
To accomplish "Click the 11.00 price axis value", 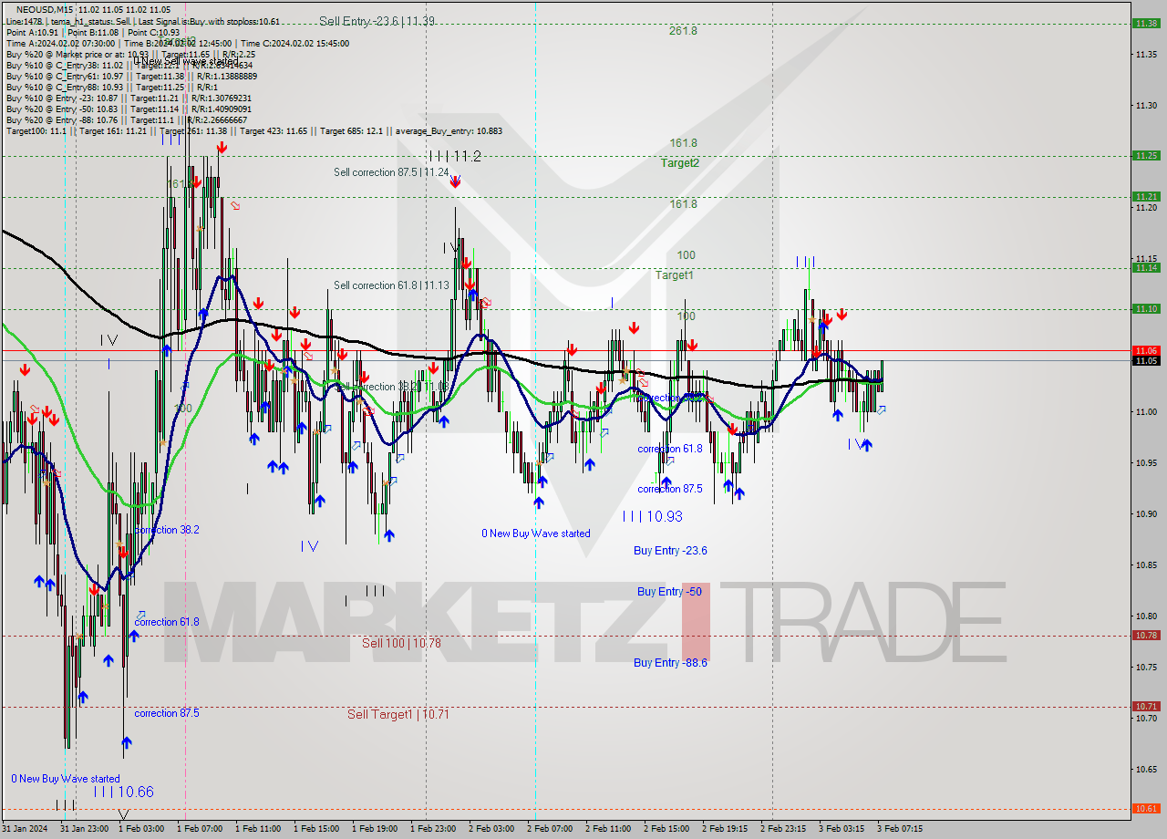I will (x=1146, y=411).
